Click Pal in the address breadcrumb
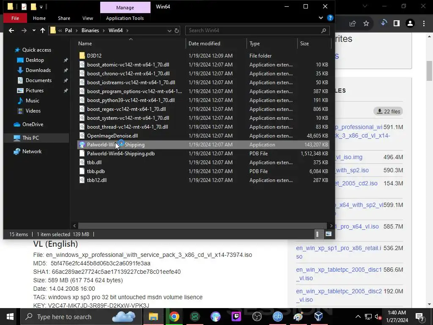 point(68,30)
